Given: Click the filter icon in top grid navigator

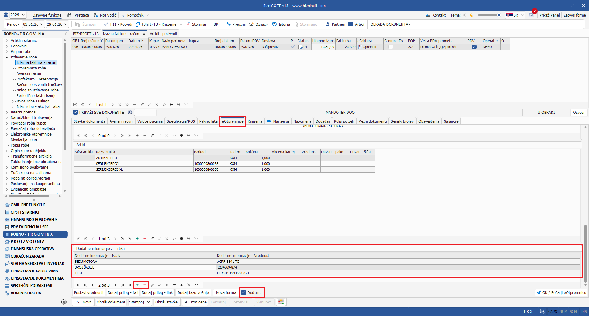Looking at the screenshot, I should pyautogui.click(x=186, y=105).
